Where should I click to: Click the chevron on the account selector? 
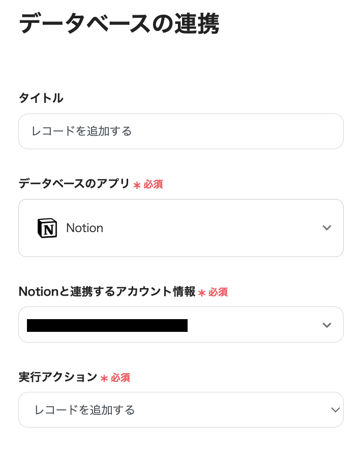(327, 325)
